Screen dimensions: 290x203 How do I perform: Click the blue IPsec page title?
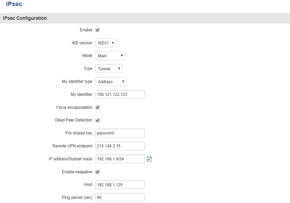tap(14, 4)
